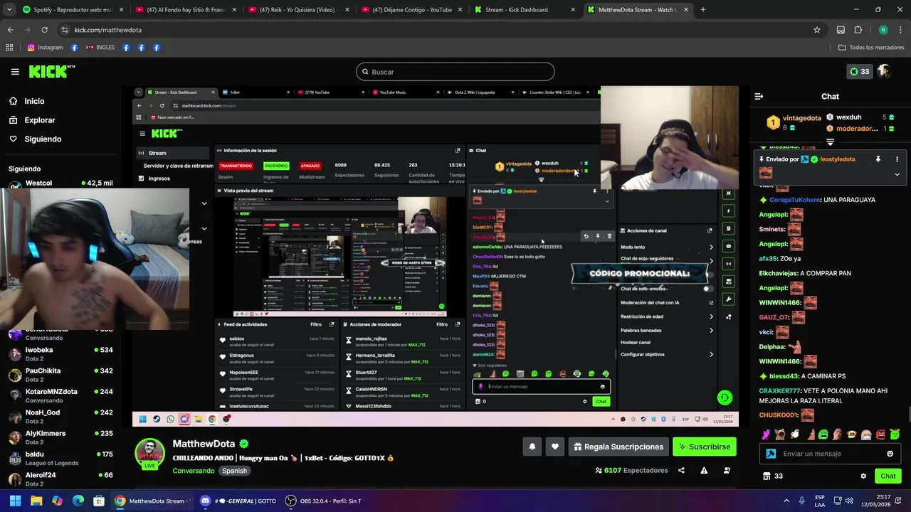Image resolution: width=911 pixels, height=512 pixels.
Task: Open MatthewDota's live avatar
Action: pos(150,454)
